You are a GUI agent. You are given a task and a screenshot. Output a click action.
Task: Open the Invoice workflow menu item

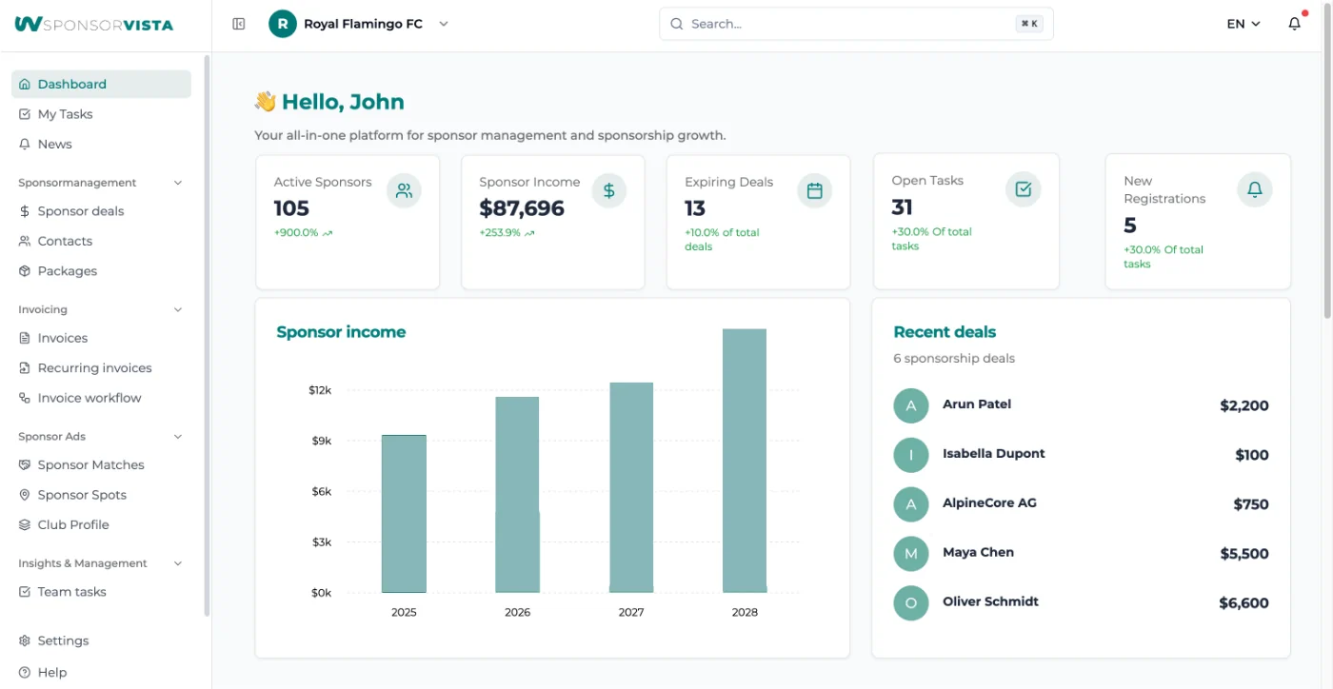tap(90, 397)
